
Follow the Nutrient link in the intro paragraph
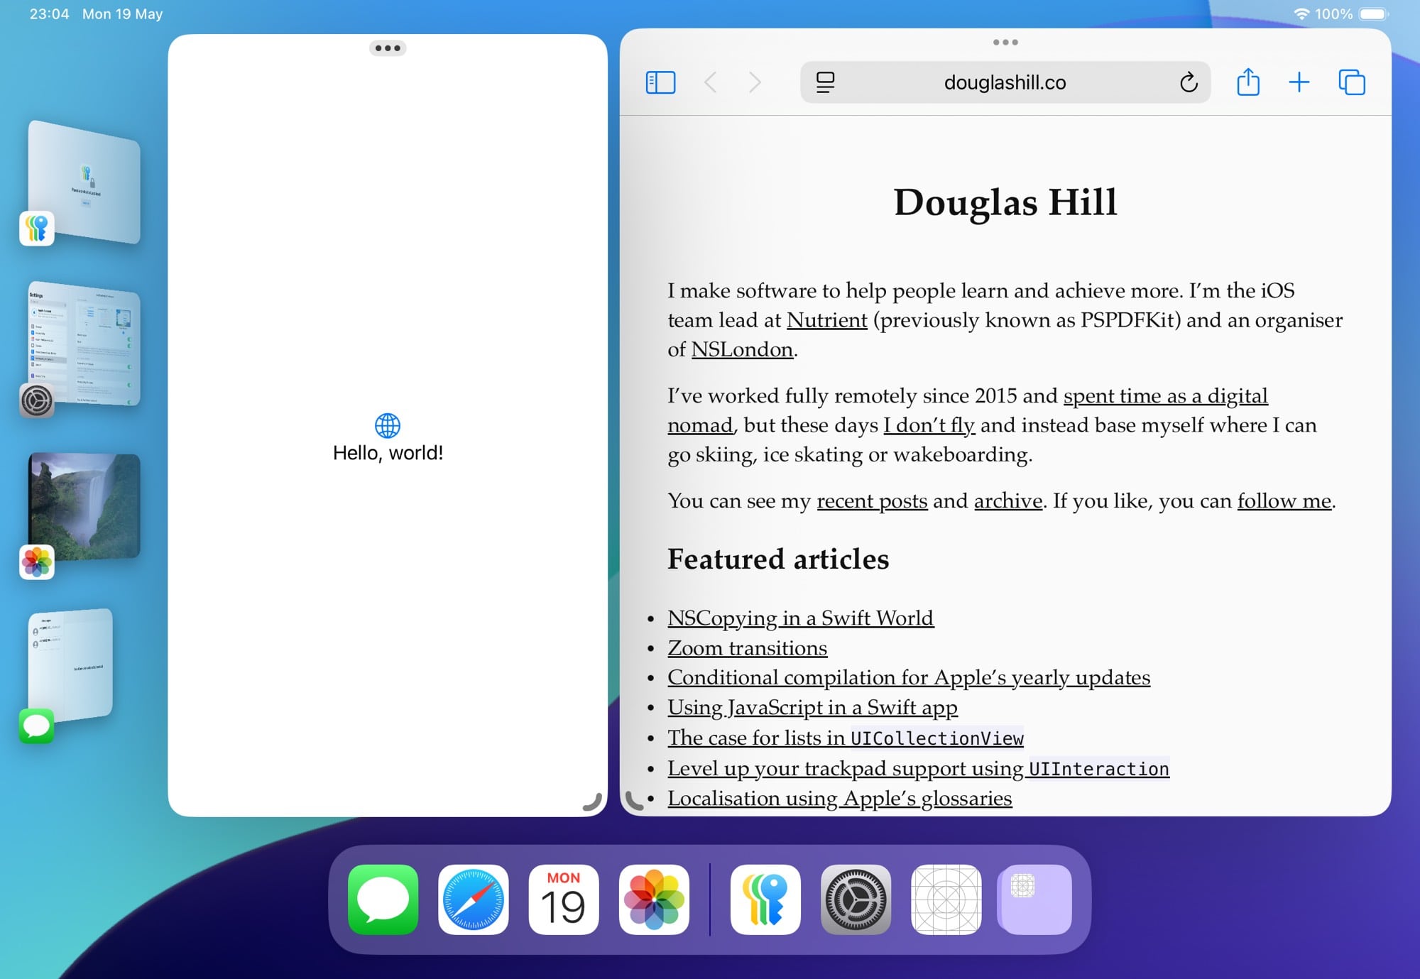click(x=826, y=320)
